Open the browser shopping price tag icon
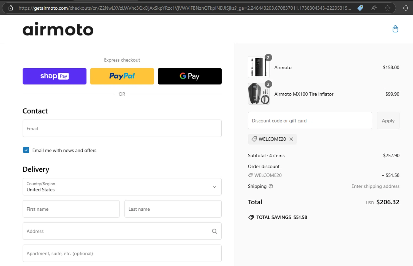This screenshot has height=266, width=413. [360, 8]
